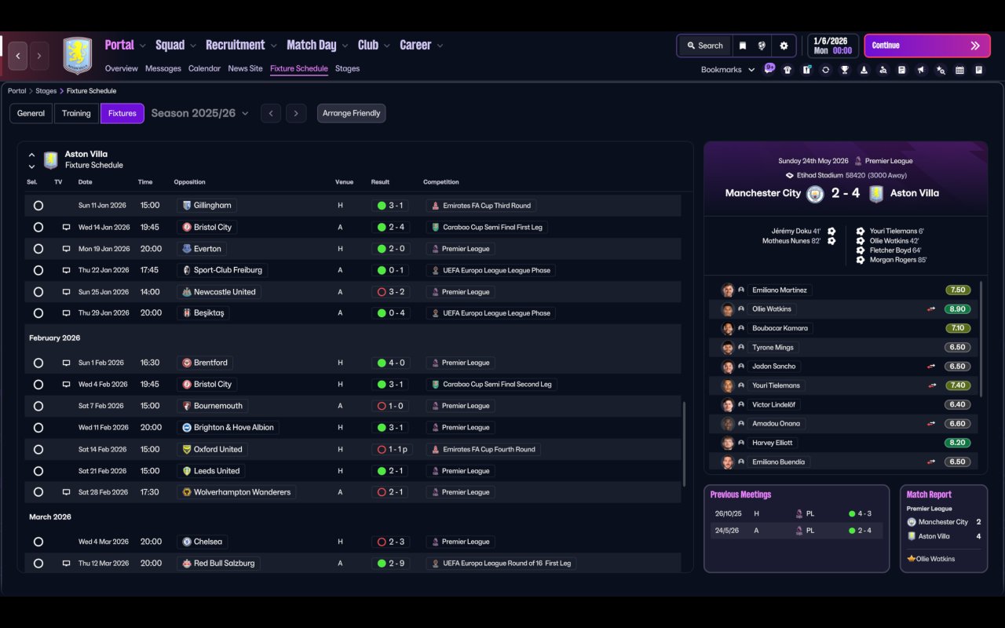Go back with the left arrow navigation button
This screenshot has width=1005, height=628.
pyautogui.click(x=18, y=56)
